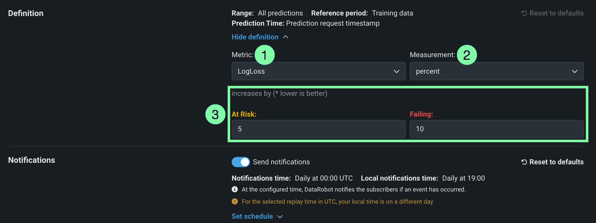This screenshot has width=596, height=223.
Task: Click the Failing threshold input field
Action: [496, 129]
